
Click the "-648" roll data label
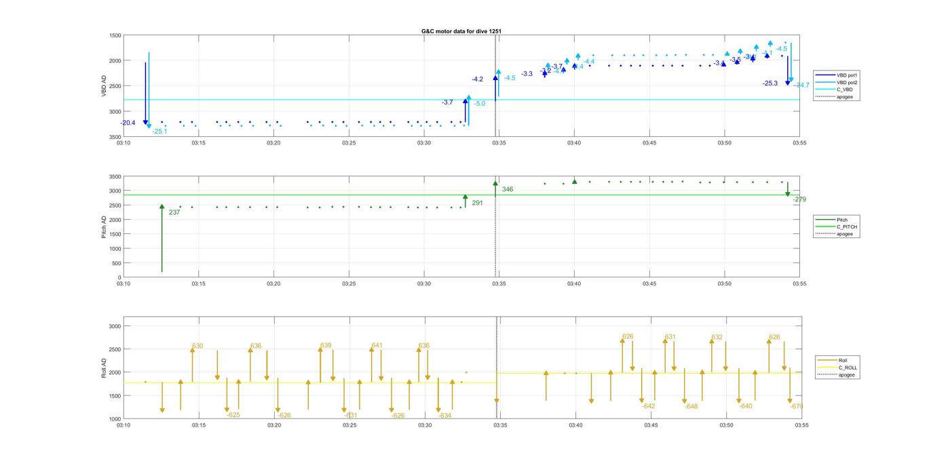click(691, 406)
